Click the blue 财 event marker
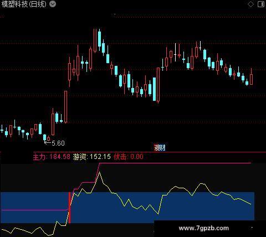The width and height of the screenshot is (266, 237). click(x=162, y=147)
